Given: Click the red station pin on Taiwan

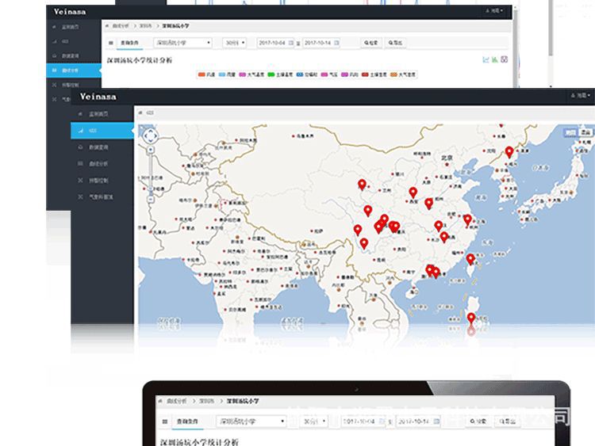Looking at the screenshot, I should click(x=470, y=259).
